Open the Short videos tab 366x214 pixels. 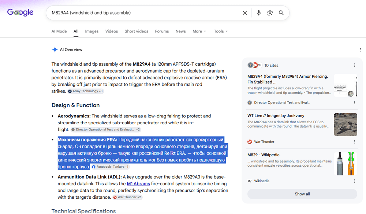pos(136,31)
